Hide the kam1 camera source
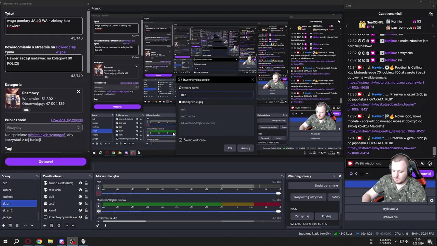The width and height of the screenshot is (437, 246). (x=80, y=210)
